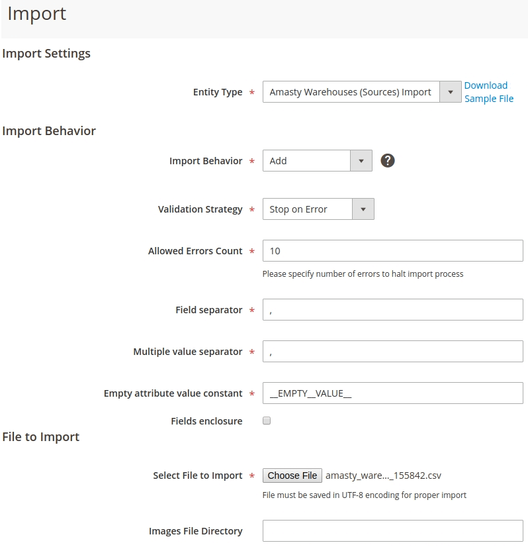
Task: Open the 'Stop on Error' Validation Strategy dropdown
Action: 318,209
